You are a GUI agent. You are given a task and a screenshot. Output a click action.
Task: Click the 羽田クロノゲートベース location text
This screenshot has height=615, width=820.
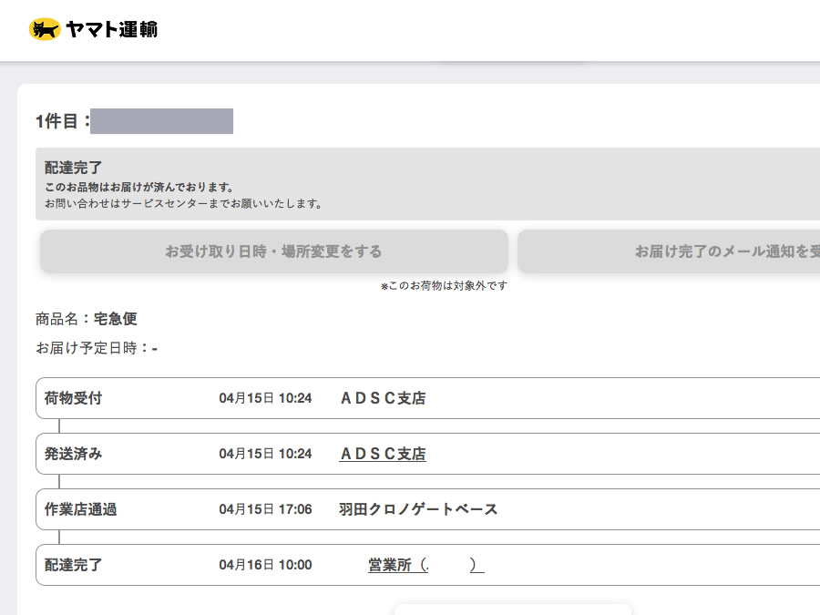418,509
